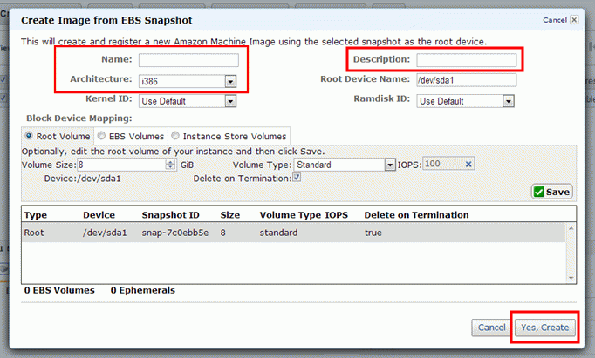Image resolution: width=595 pixels, height=358 pixels.
Task: Click the Save button with green check
Action: (552, 193)
